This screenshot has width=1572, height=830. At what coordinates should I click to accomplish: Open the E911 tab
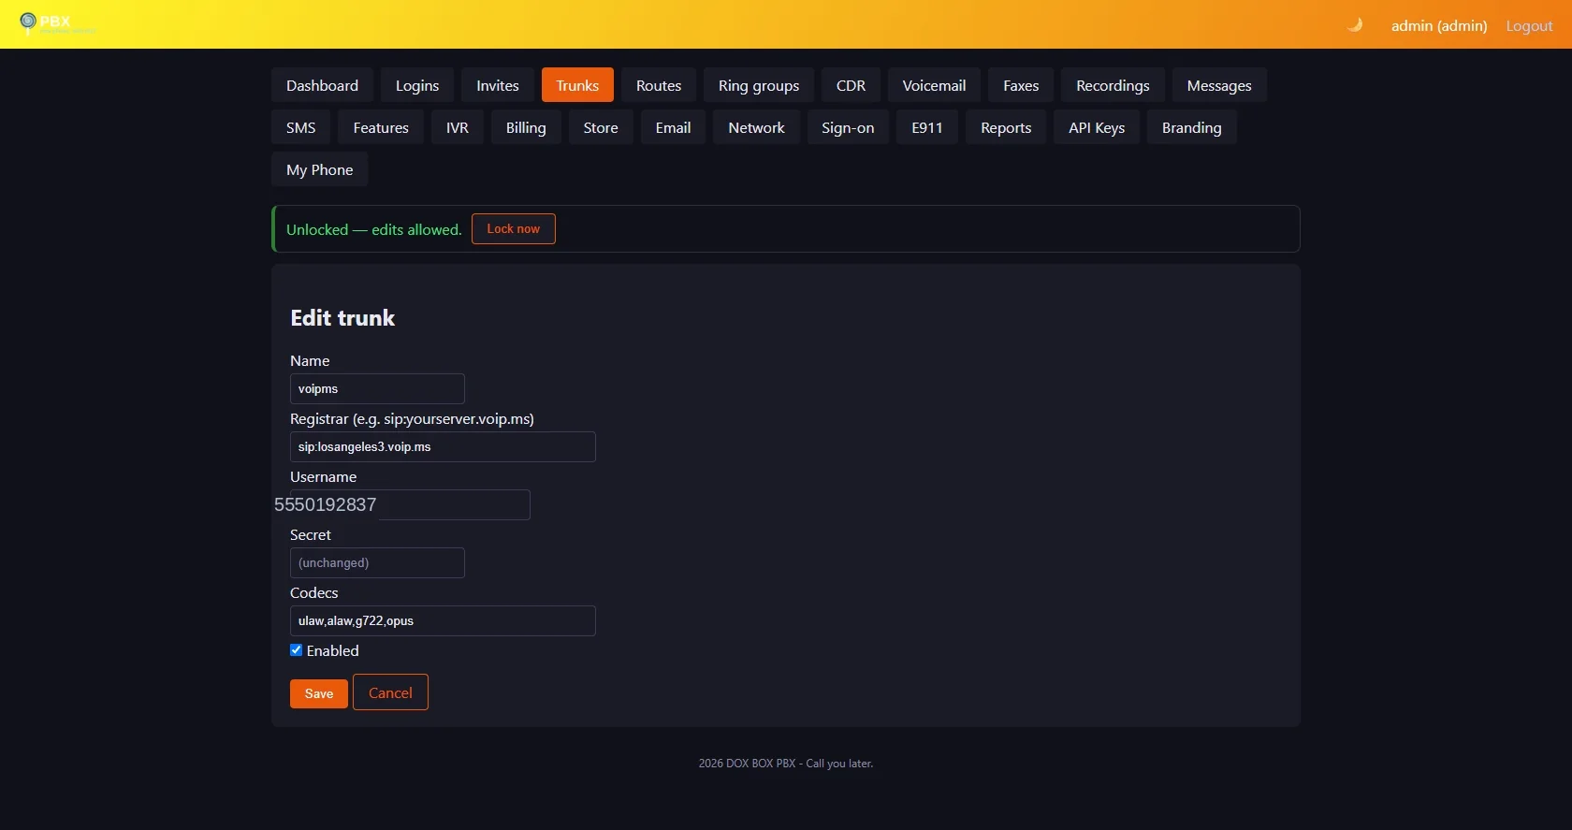click(927, 127)
